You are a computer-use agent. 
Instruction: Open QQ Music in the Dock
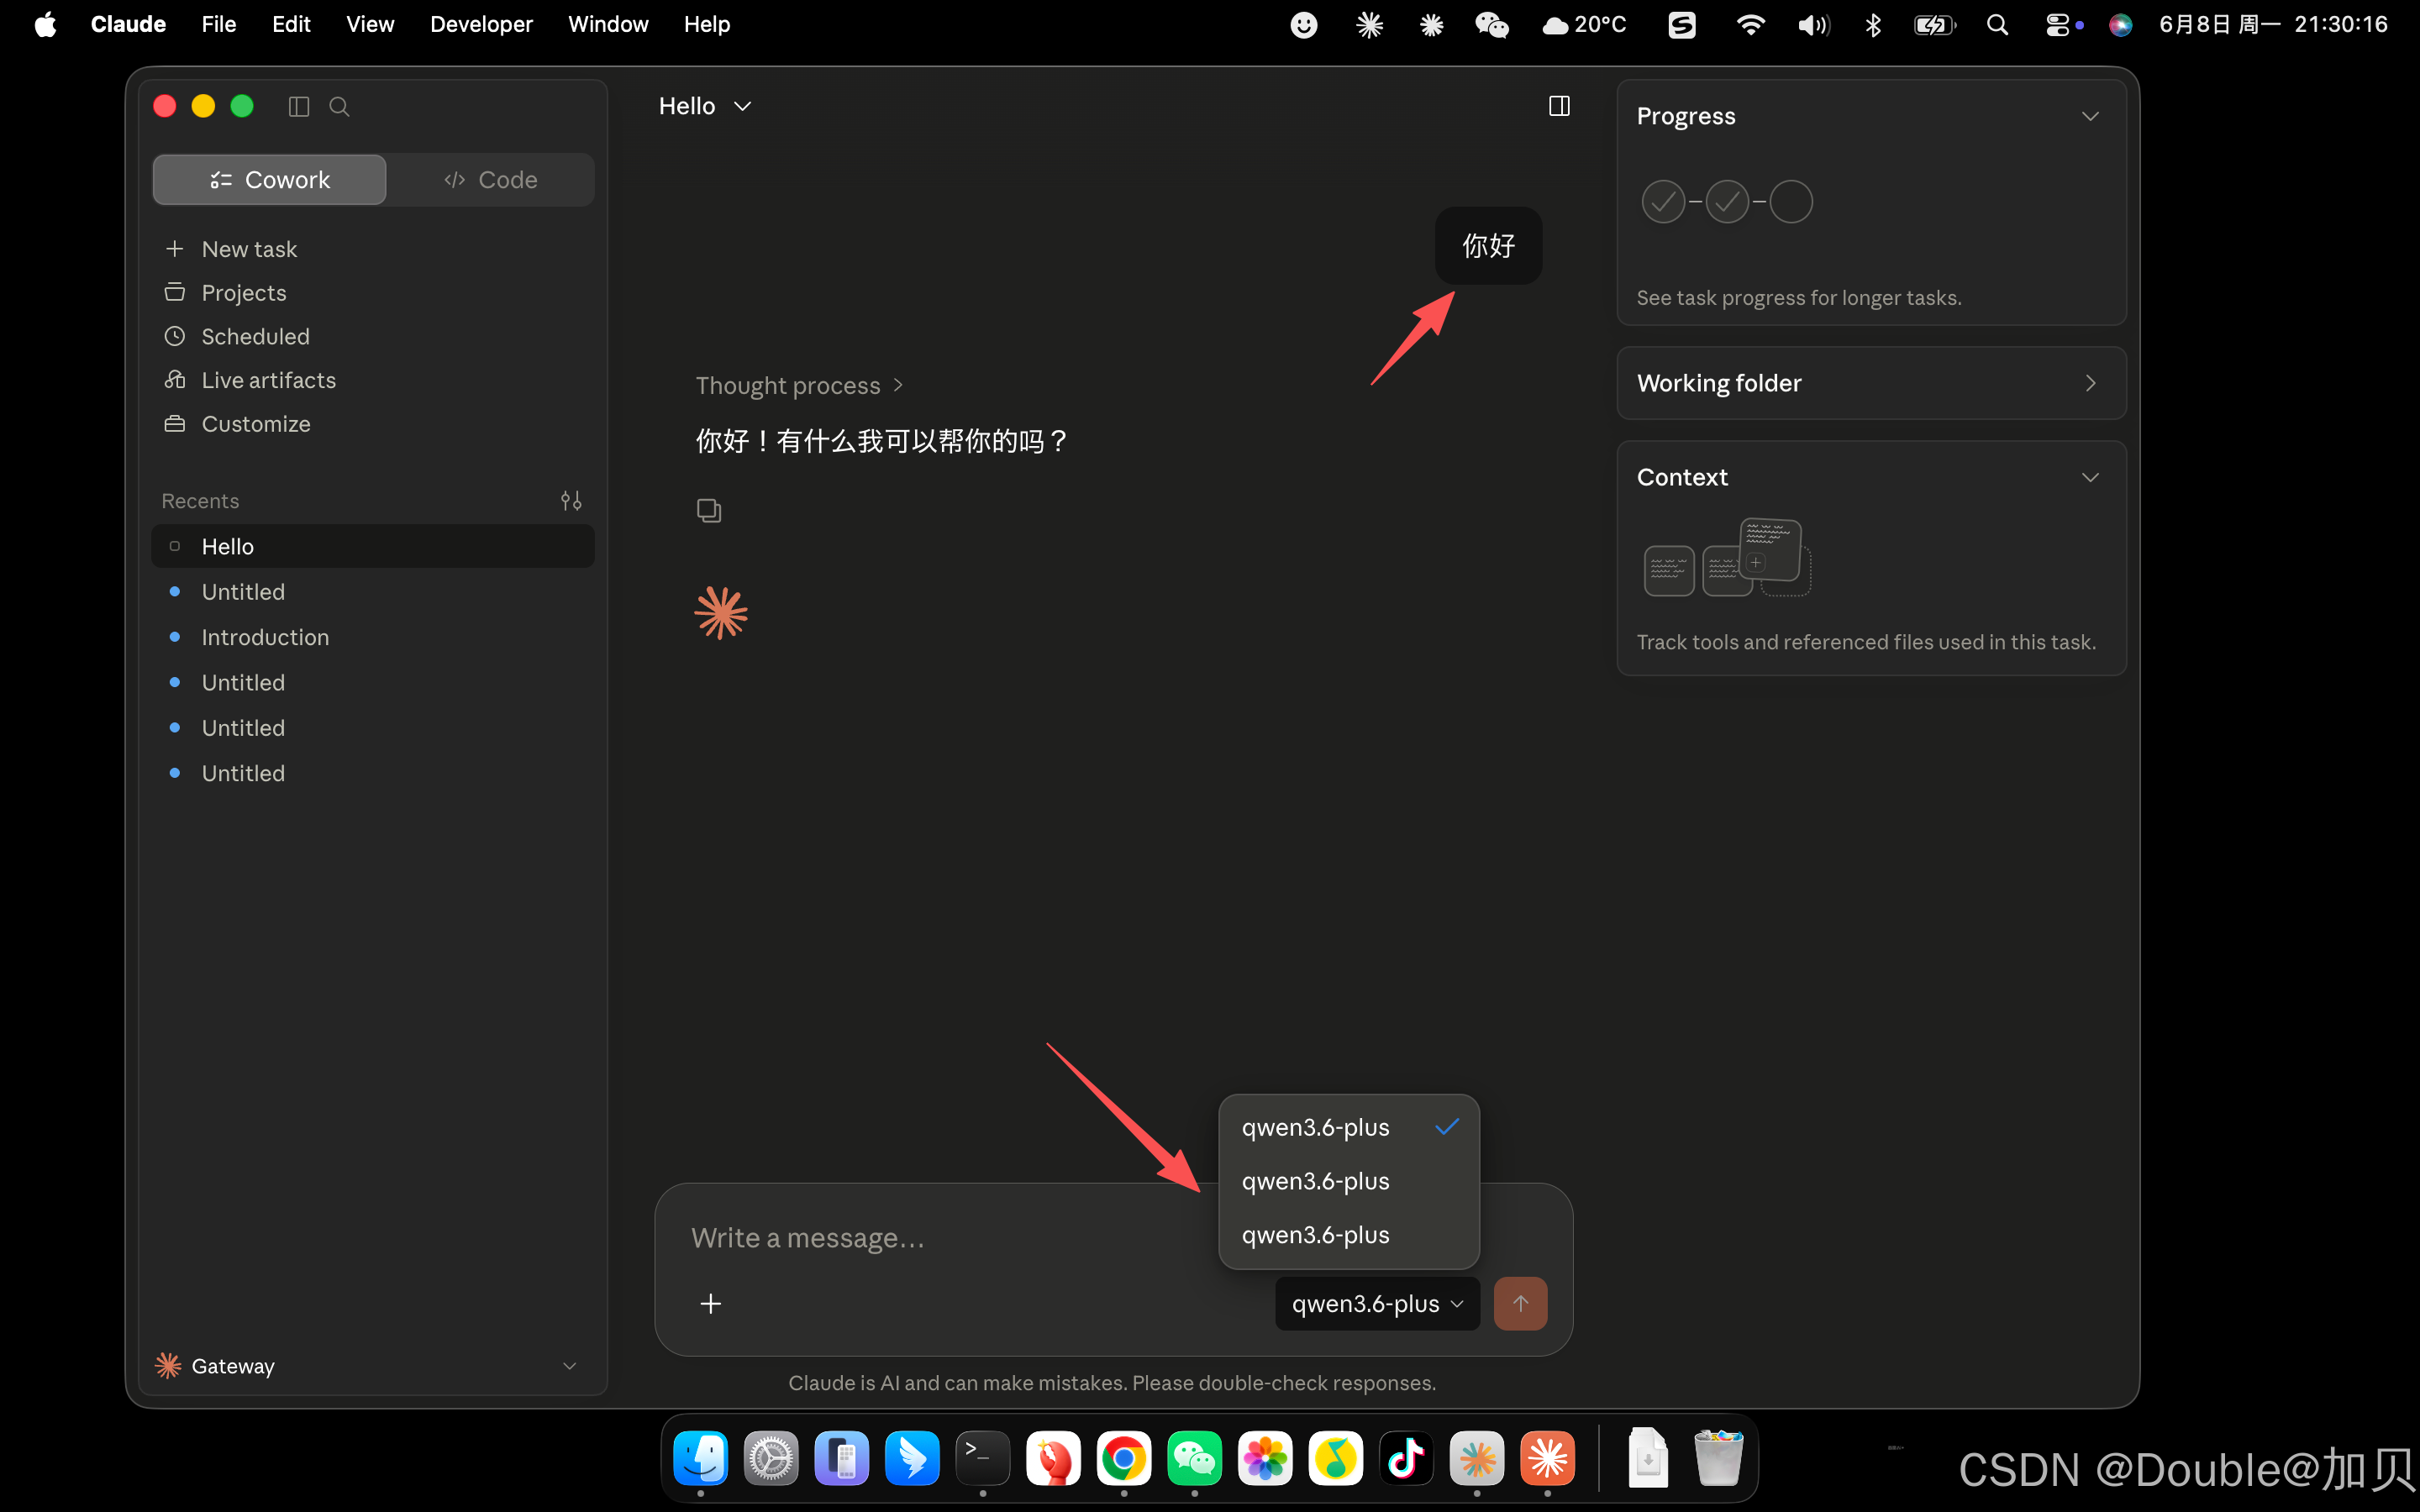1336,1459
